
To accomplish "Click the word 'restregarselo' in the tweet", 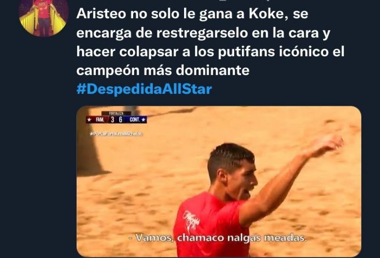I will pyautogui.click(x=202, y=33).
